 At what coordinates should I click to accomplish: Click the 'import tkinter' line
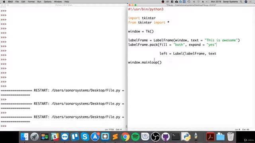pyautogui.click(x=142, y=18)
